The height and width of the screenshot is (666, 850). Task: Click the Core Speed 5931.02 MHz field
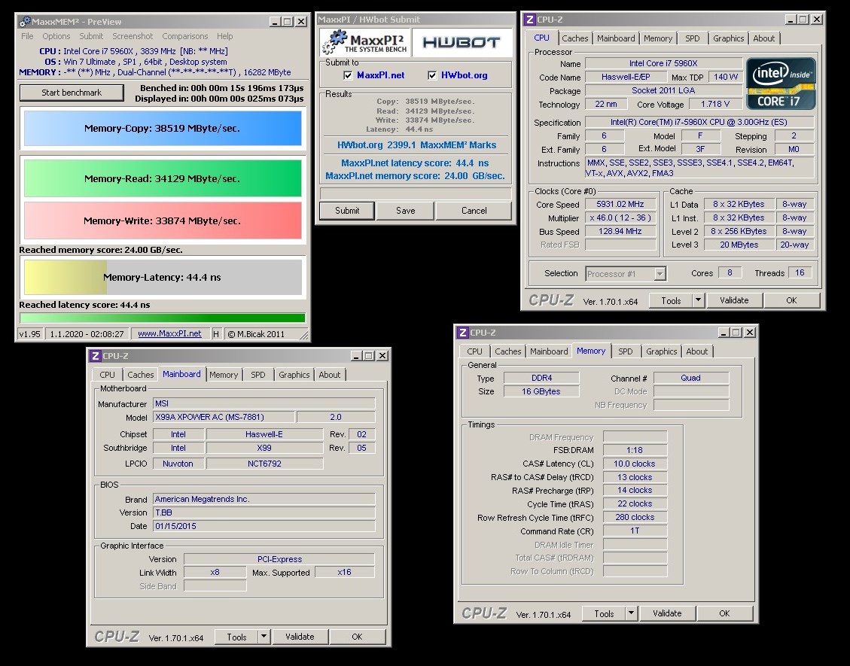(620, 204)
